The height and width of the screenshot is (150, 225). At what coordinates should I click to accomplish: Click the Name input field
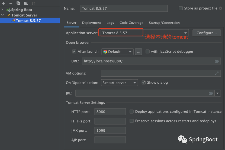tap(124, 8)
